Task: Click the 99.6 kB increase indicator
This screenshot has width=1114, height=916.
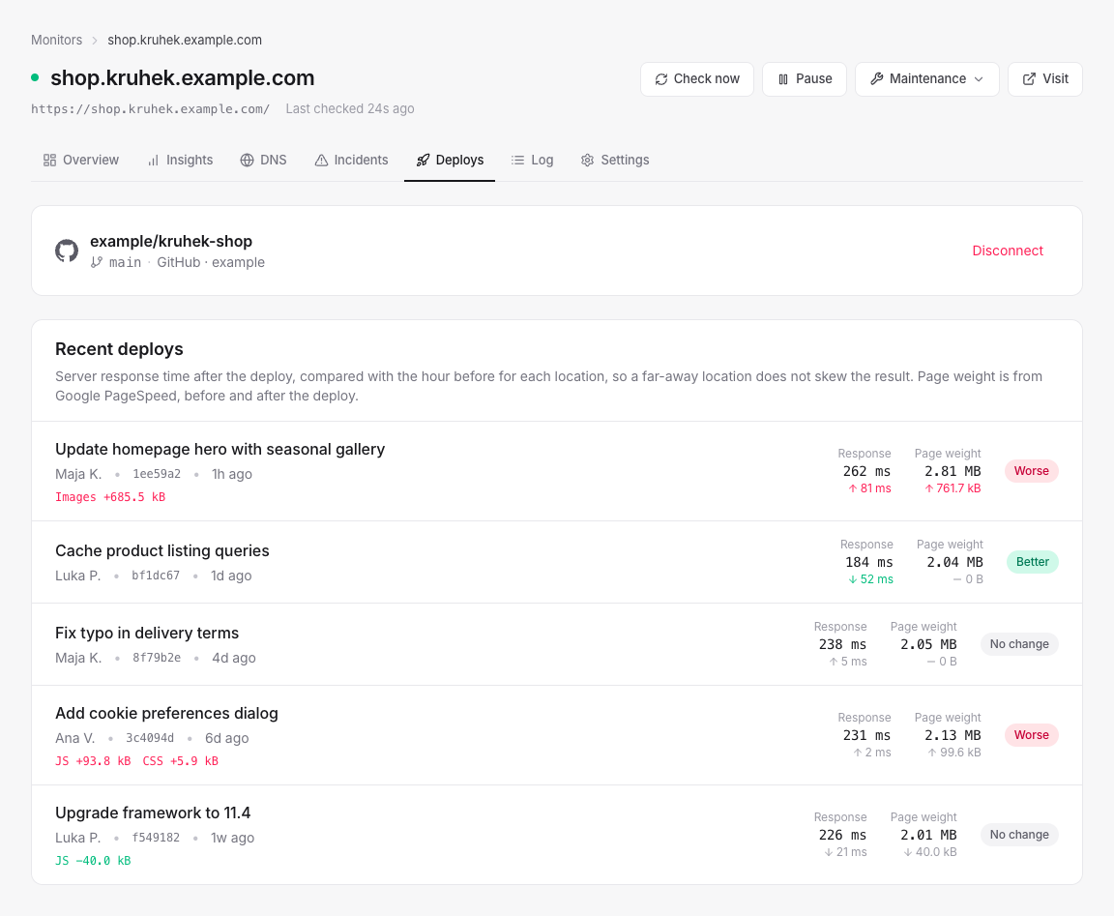Action: 954,753
